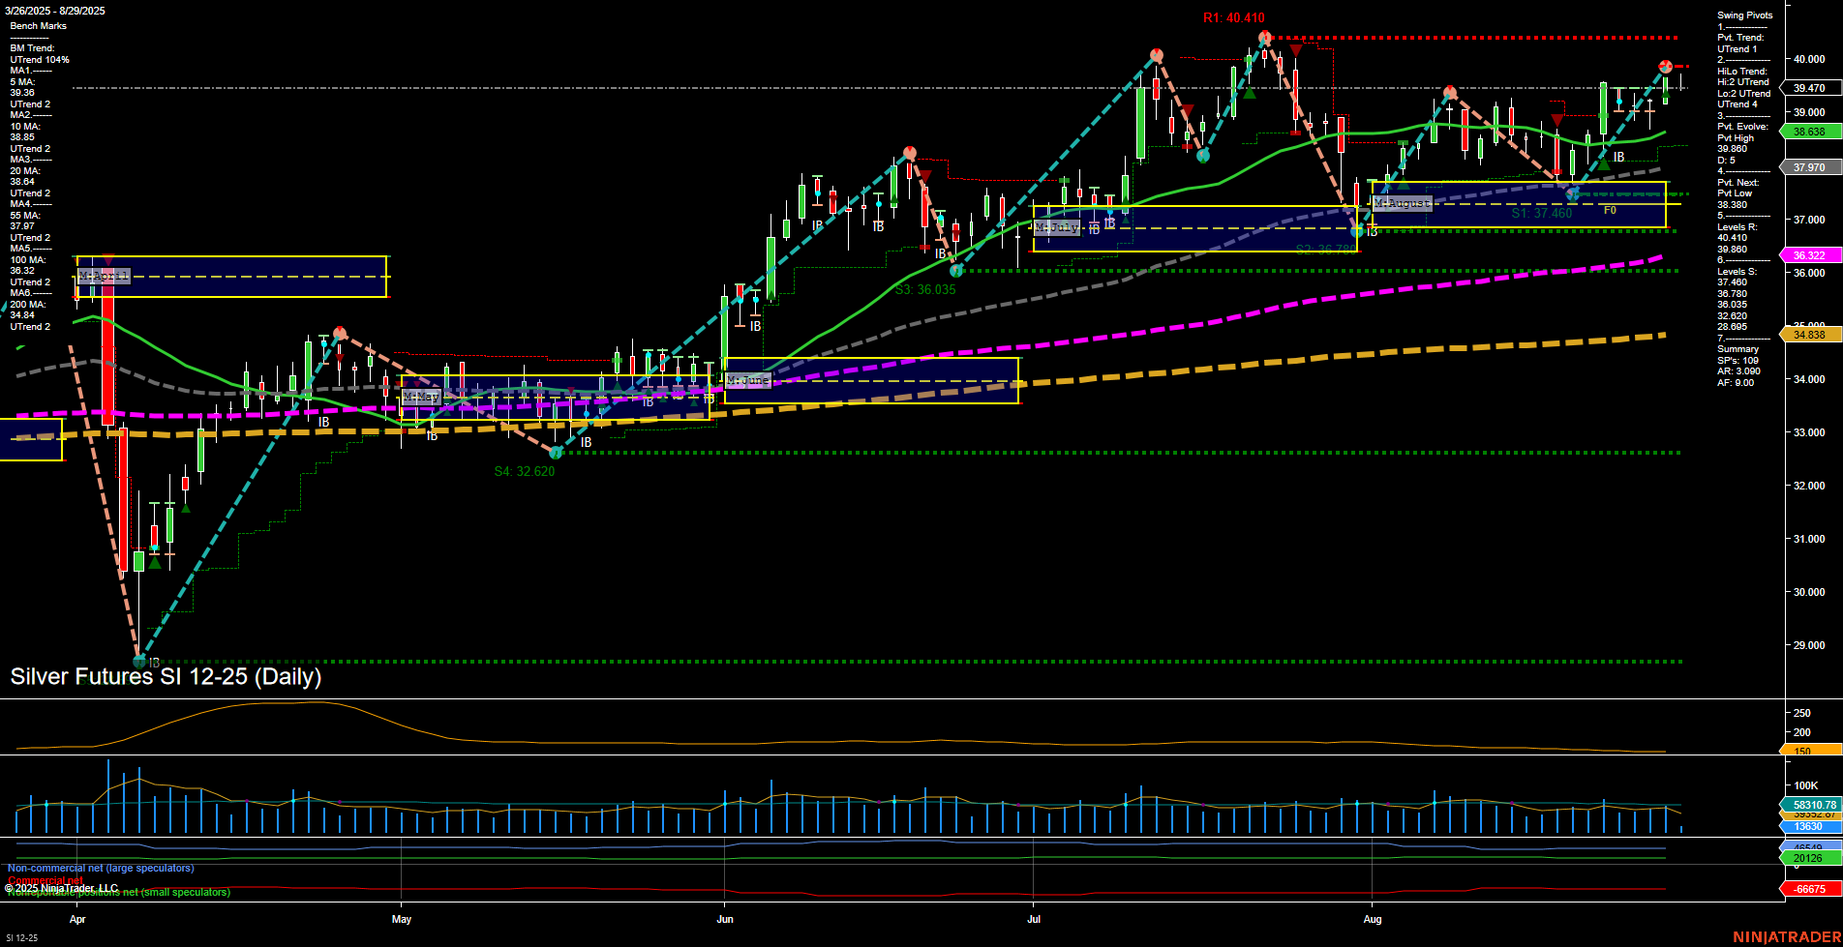Click the SP's: 109 summary value
1843x947 pixels.
1737,361
